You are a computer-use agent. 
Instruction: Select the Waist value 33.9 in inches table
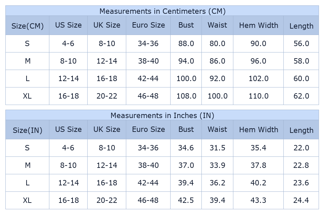click(x=217, y=166)
